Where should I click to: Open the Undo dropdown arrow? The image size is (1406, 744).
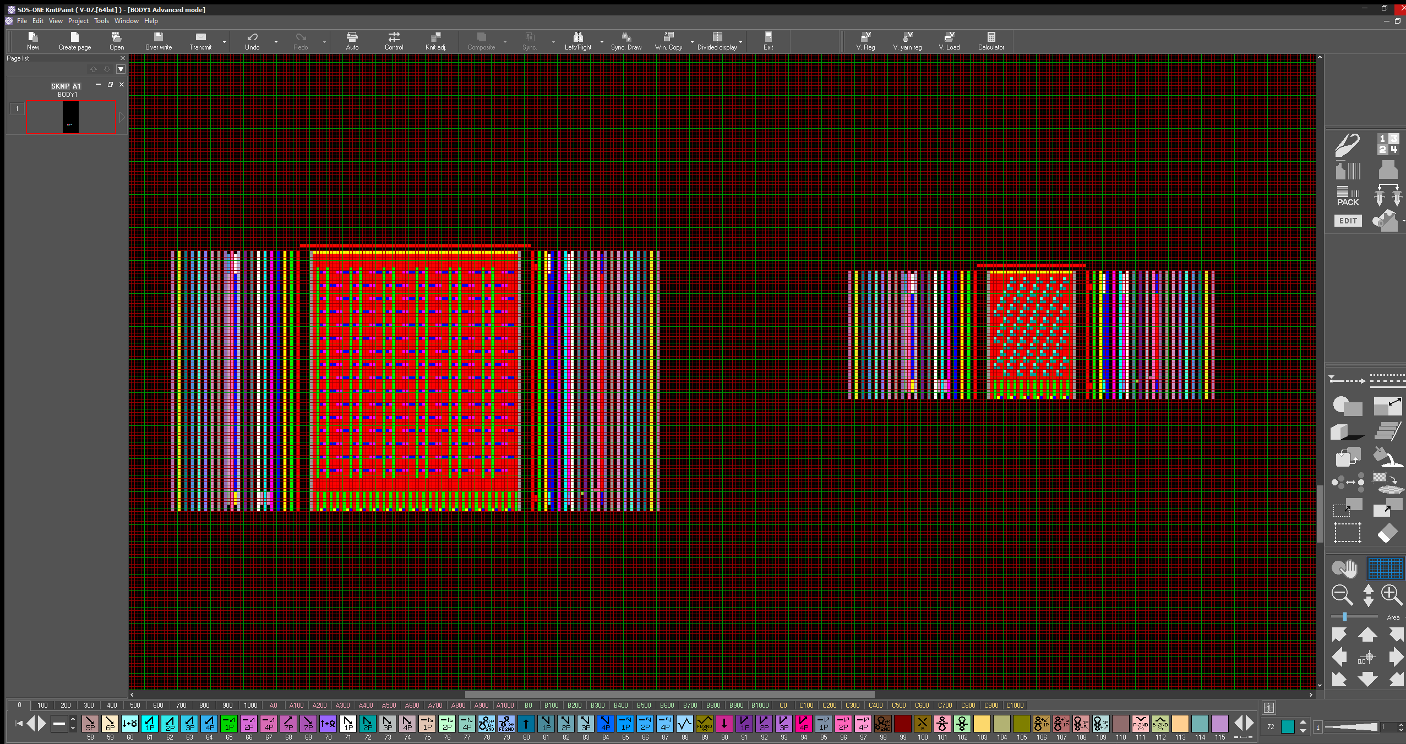(276, 42)
